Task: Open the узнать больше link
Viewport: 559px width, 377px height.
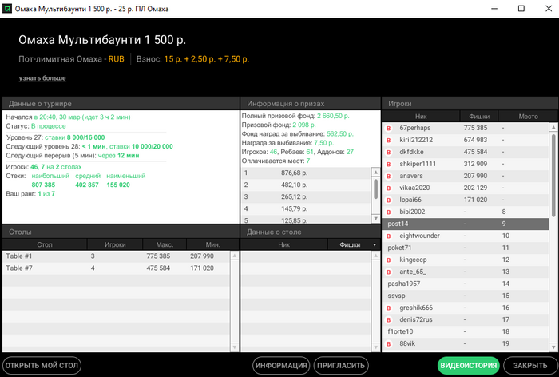Action: (42, 77)
